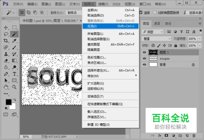Select the Gradient tool
This screenshot has width=204, height=140.
click(x=14, y=61)
